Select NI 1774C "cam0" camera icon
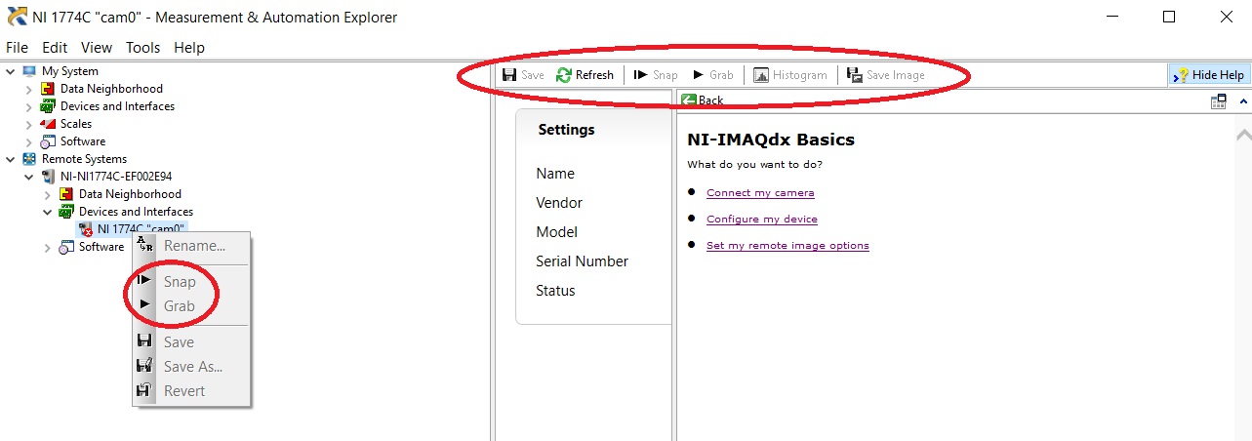The height and width of the screenshot is (441, 1252). [85, 229]
